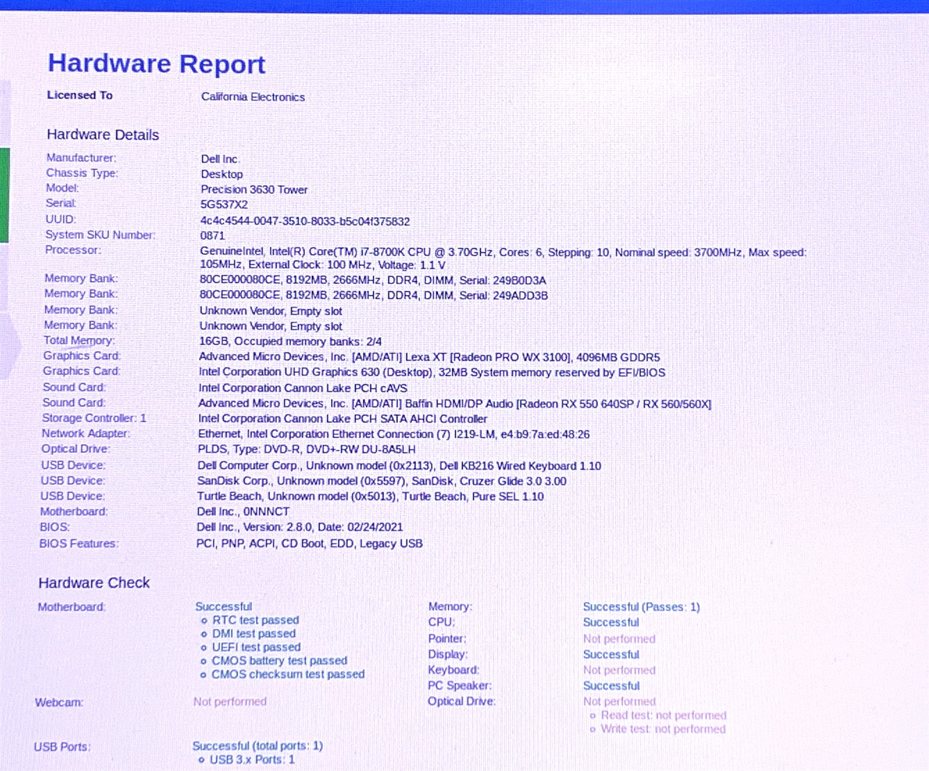Click the Optical Drive 'Not performed' result
The image size is (929, 771).
(x=619, y=701)
